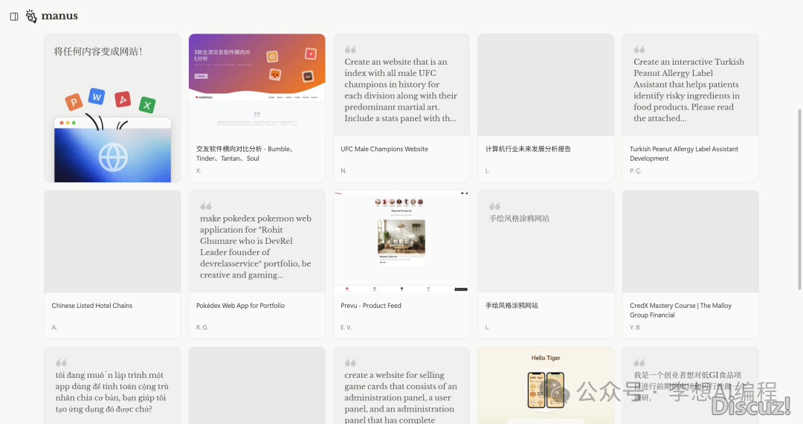Open Turkish Peanut Allergy Label Assistant Development

(683, 153)
